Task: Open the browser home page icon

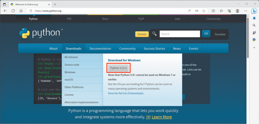Action: click(x=21, y=11)
